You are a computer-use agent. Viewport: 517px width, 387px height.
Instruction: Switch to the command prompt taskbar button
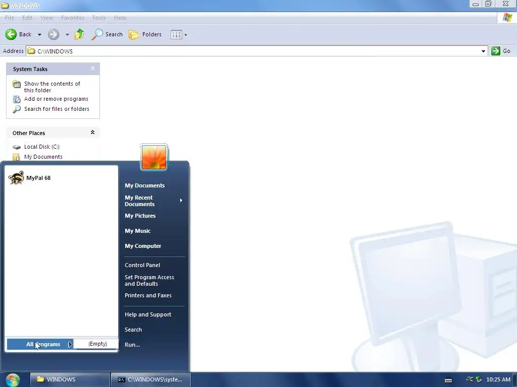click(150, 379)
